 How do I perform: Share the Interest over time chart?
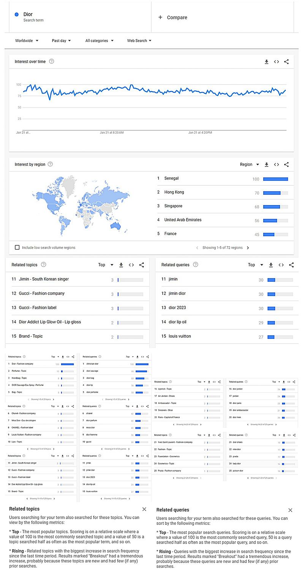[286, 62]
